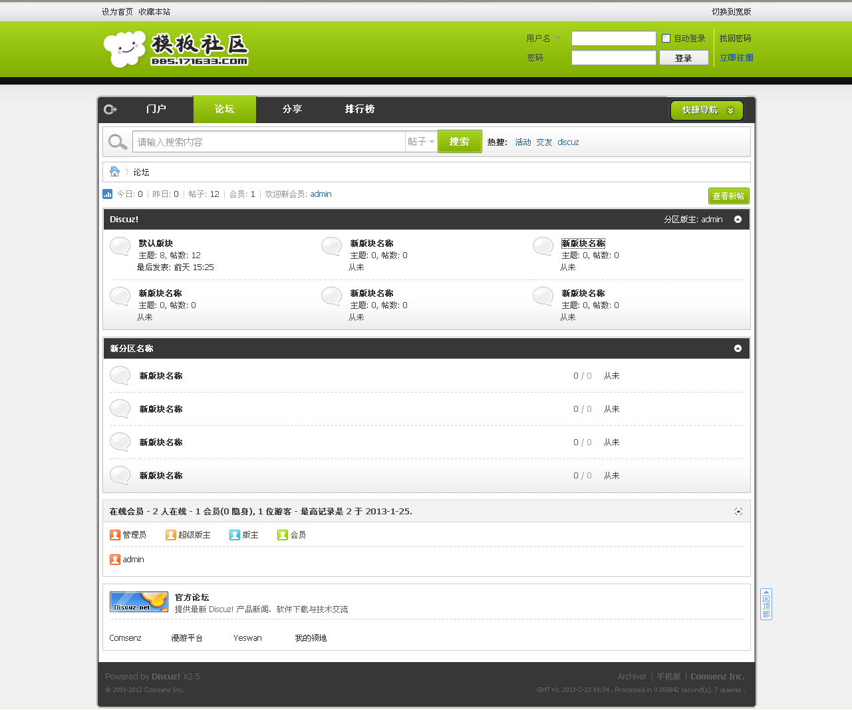Select the 论坛 navigation tab

(x=225, y=109)
